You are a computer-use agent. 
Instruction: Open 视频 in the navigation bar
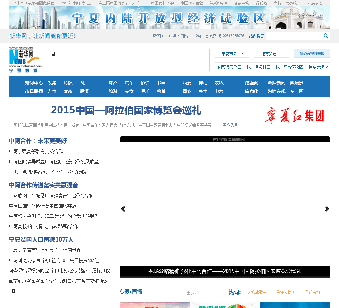pyautogui.click(x=84, y=92)
